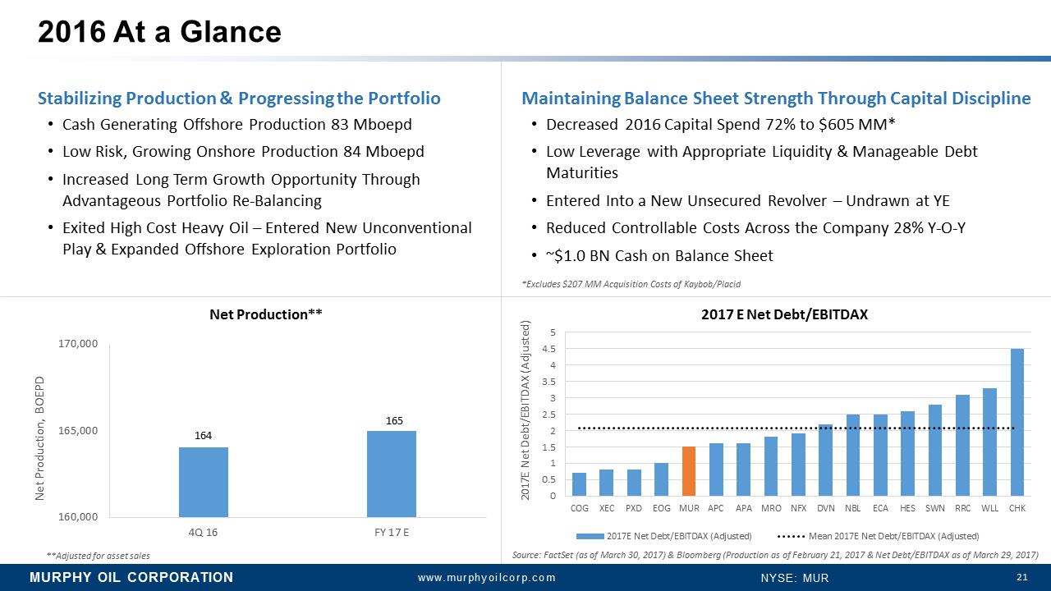Click y-axis value '170,000'
This screenshot has width=1051, height=591.
(x=78, y=344)
